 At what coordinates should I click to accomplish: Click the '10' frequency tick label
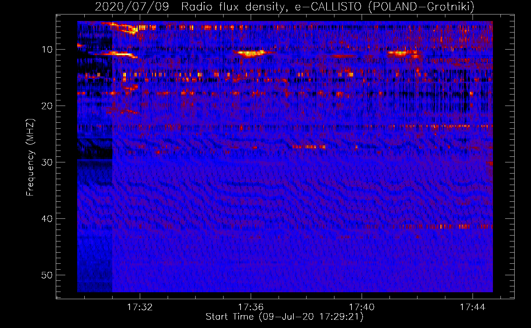(x=47, y=50)
